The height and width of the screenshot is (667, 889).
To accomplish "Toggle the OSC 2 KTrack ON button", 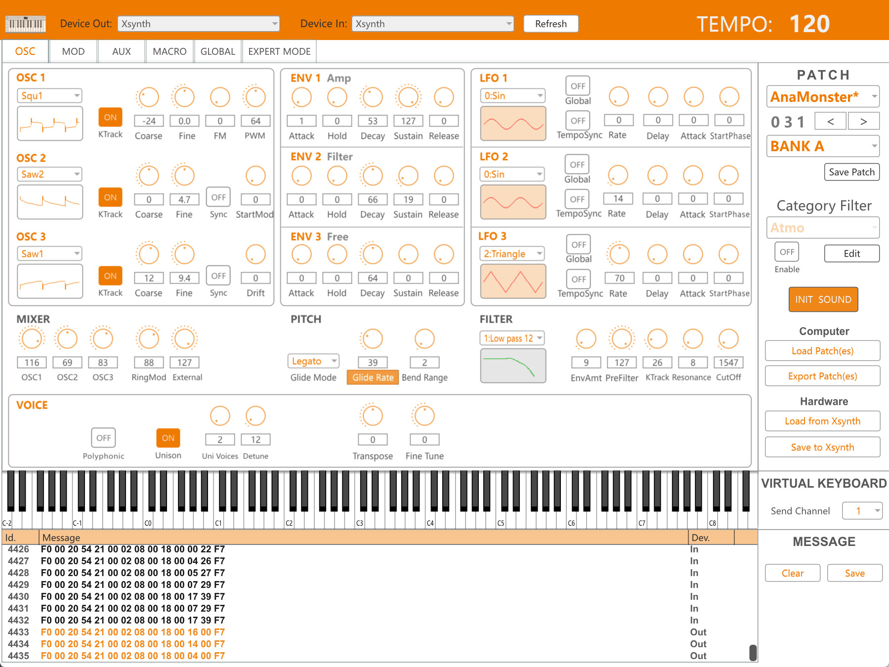I will click(110, 197).
